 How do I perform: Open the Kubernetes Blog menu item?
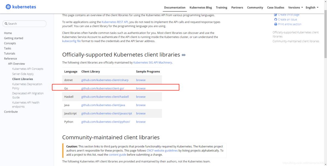[x=201, y=7]
